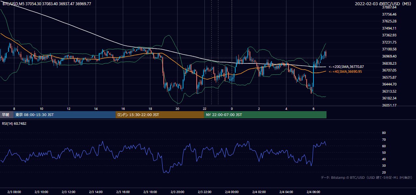
Task: Click the RSI scale value 60
Action: tap(384, 146)
